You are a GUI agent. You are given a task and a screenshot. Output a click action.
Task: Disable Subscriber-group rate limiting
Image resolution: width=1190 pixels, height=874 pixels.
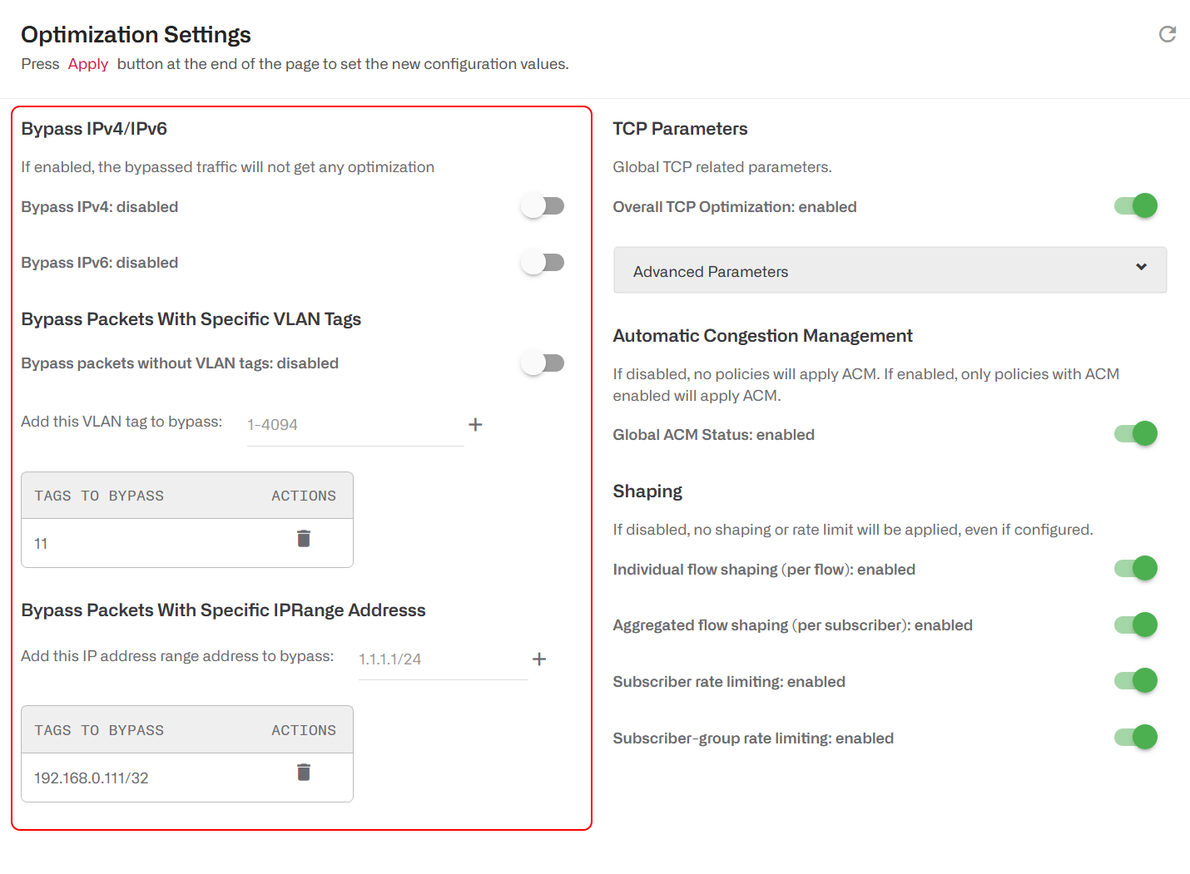(x=1135, y=737)
